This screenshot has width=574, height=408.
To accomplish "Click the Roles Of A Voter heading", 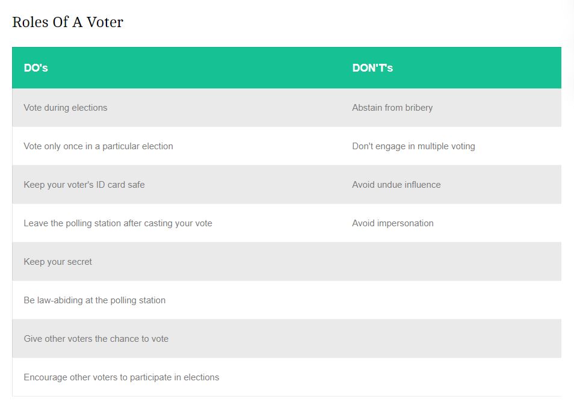I will (67, 22).
